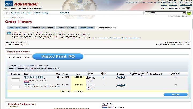Click the View/Print PO button

[x=58, y=57]
